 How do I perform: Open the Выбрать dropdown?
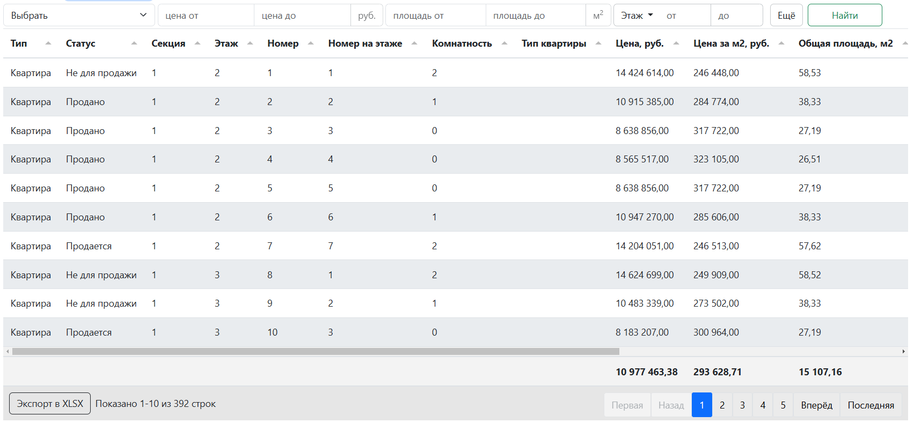(x=79, y=16)
